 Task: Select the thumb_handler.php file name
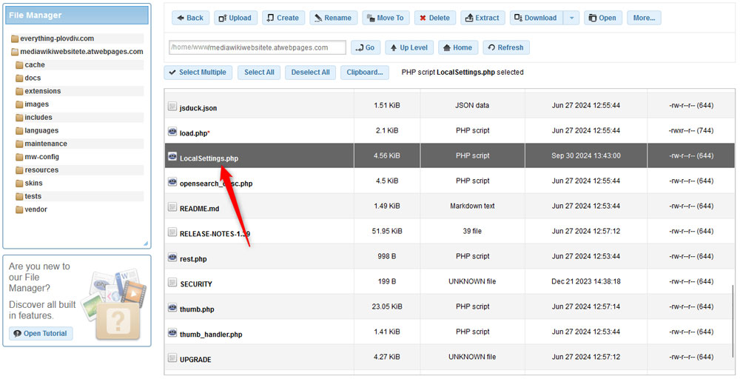point(211,335)
